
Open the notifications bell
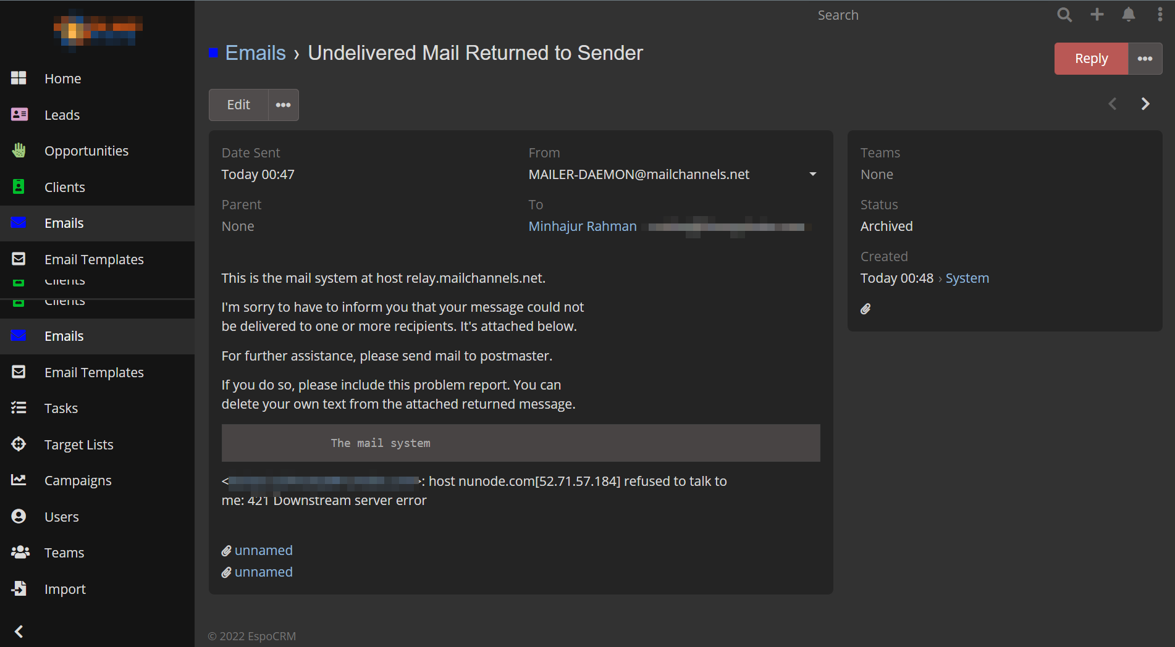tap(1129, 15)
